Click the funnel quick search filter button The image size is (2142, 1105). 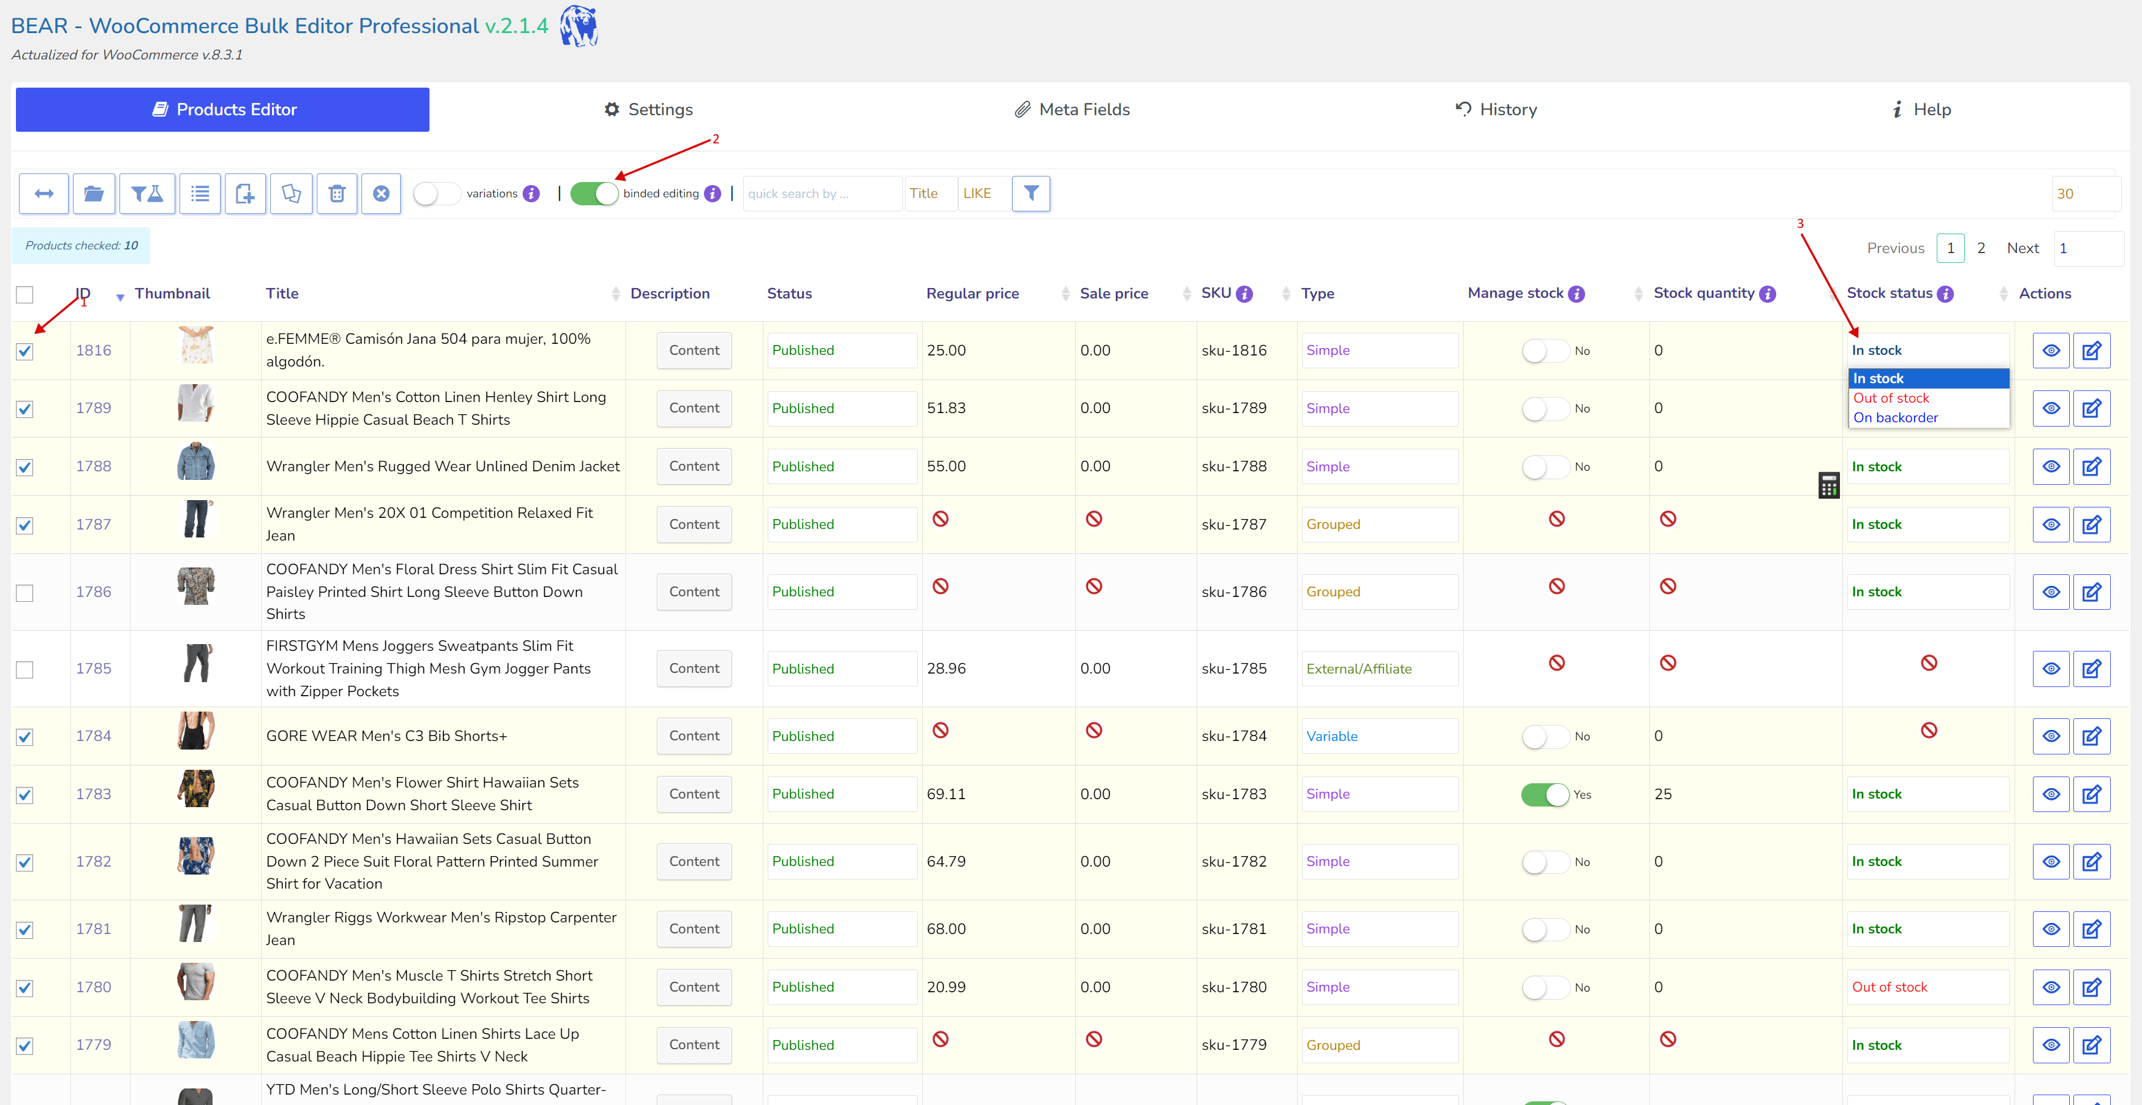[x=1031, y=193]
